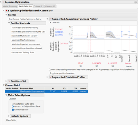The width and height of the screenshot is (138, 125).
Task: Click X2 setting line in desirability plot
Action: pyautogui.click(x=91, y=32)
